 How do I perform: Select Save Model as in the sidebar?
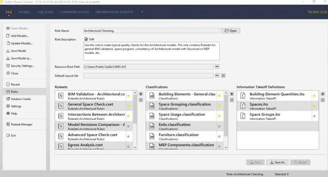(x=19, y=58)
